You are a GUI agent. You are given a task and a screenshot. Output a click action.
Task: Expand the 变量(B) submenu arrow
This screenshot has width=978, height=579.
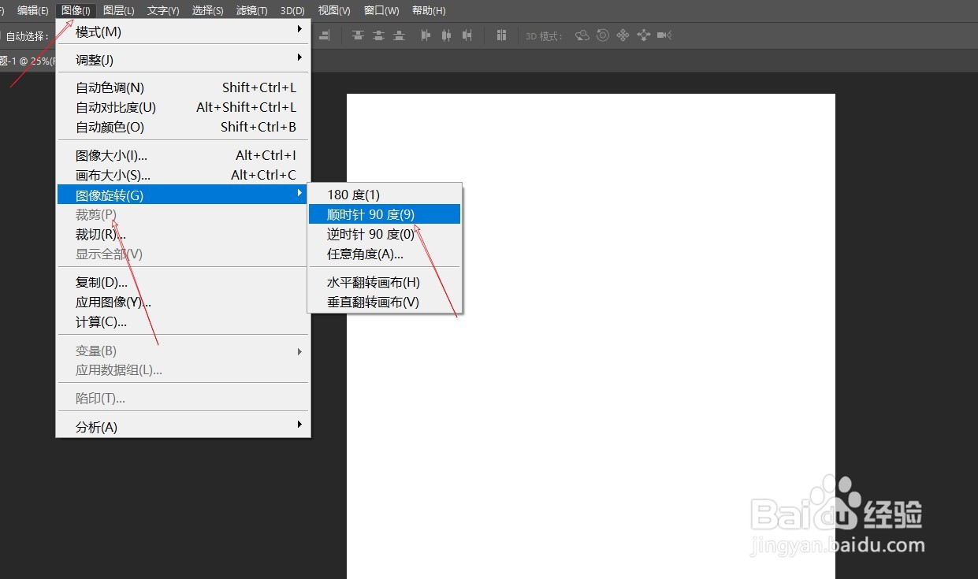[x=299, y=351]
